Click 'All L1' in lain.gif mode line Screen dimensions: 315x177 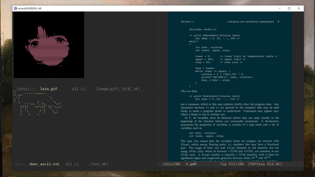point(78,89)
